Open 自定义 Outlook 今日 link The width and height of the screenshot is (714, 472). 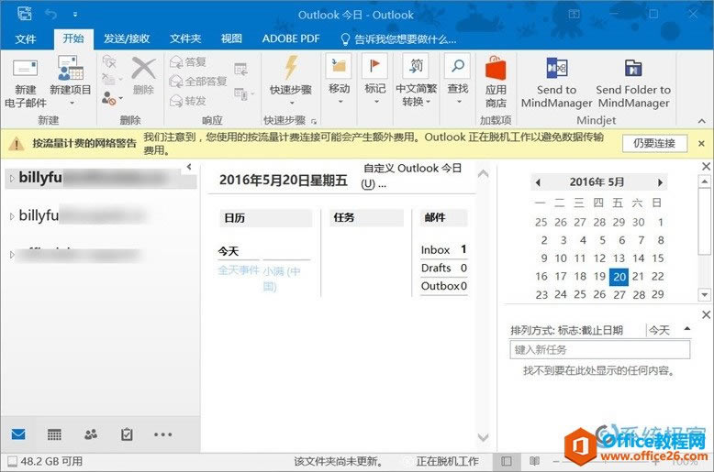click(412, 176)
